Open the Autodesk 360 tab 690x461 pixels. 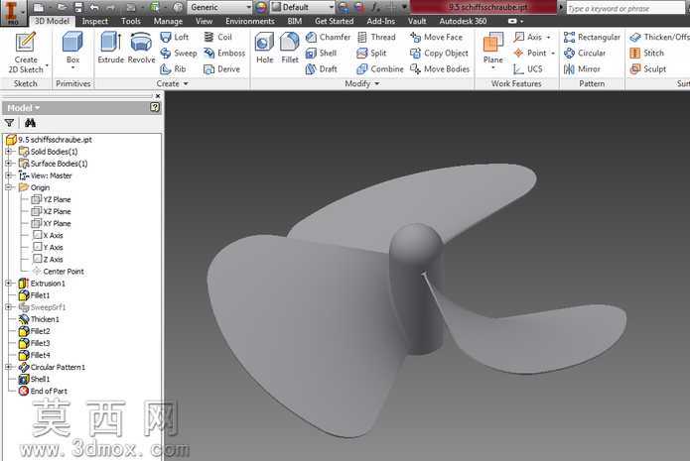463,21
